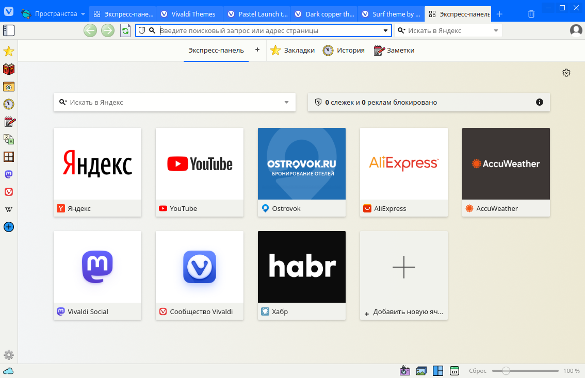This screenshot has height=378, width=585.
Task: Open a new tab with plus button
Action: [499, 14]
